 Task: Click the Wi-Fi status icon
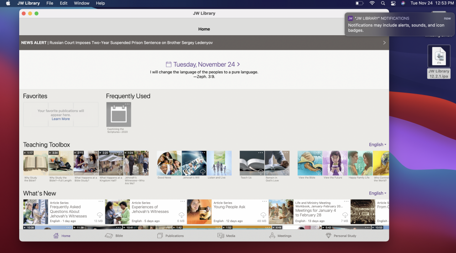372,3
